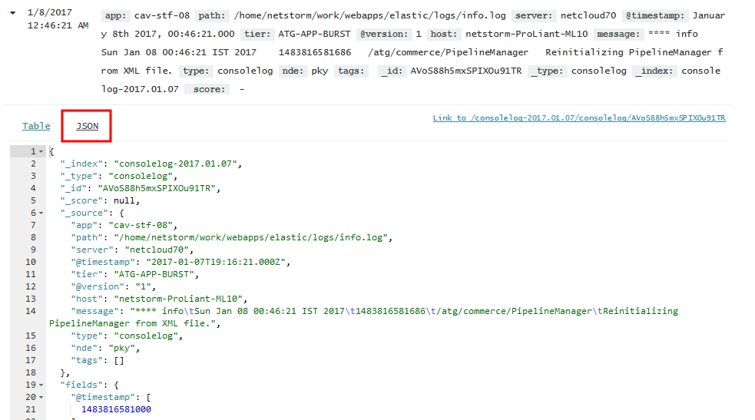The width and height of the screenshot is (755, 420).
Task: Fold the @timestamp array at line 20
Action: point(41,398)
